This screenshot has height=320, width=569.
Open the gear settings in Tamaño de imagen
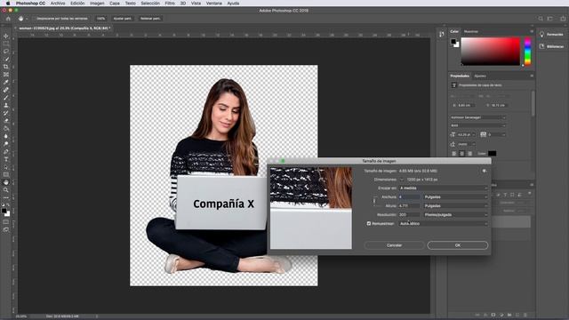484,171
